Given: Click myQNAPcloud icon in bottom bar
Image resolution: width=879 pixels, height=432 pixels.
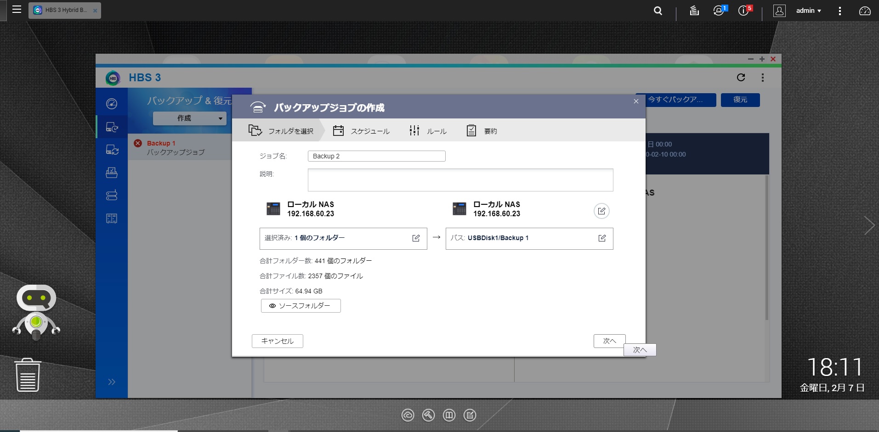Looking at the screenshot, I should pos(408,415).
